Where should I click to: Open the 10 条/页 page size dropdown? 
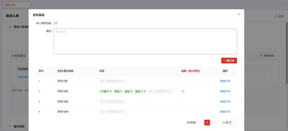pyautogui.click(x=228, y=122)
